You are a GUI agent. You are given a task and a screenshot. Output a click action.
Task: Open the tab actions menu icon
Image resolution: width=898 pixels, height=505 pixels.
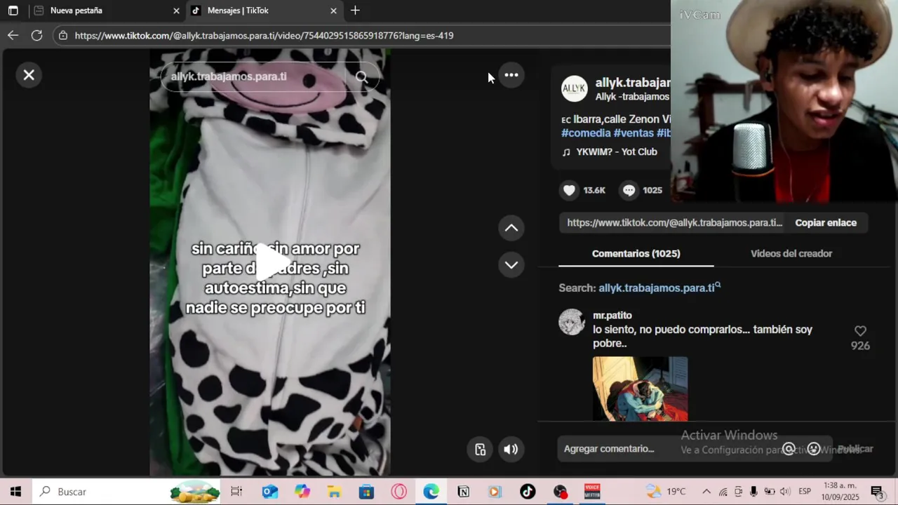13,11
